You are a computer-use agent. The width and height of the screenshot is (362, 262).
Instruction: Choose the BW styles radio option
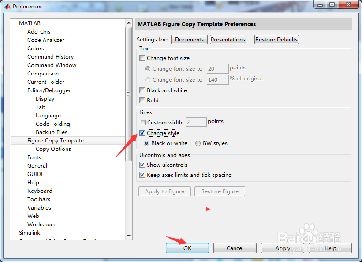click(198, 143)
